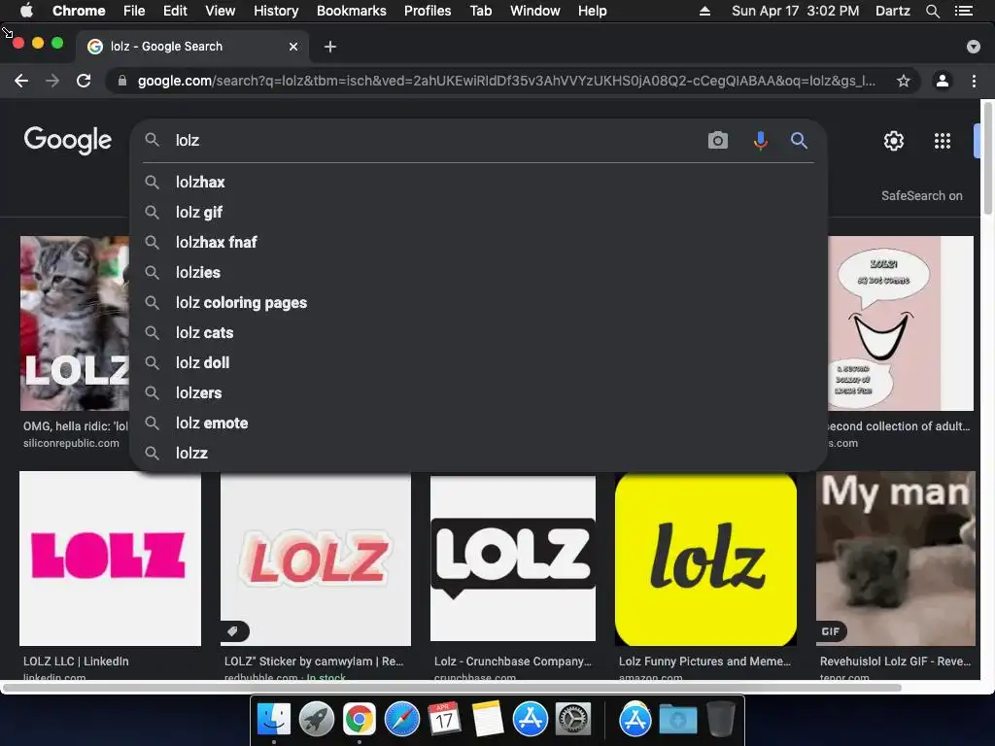Image resolution: width=995 pixels, height=746 pixels.
Task: Click the 'LOLZ LLC | LinkedIn' caption link
Action: 76,661
